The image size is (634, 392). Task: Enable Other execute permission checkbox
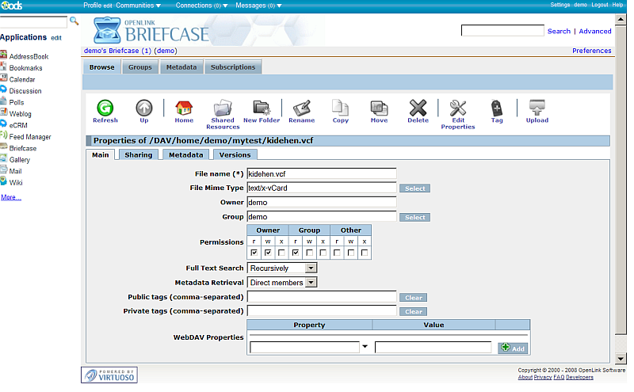coord(365,253)
